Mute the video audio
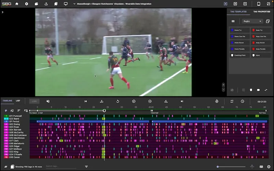 pos(48,101)
